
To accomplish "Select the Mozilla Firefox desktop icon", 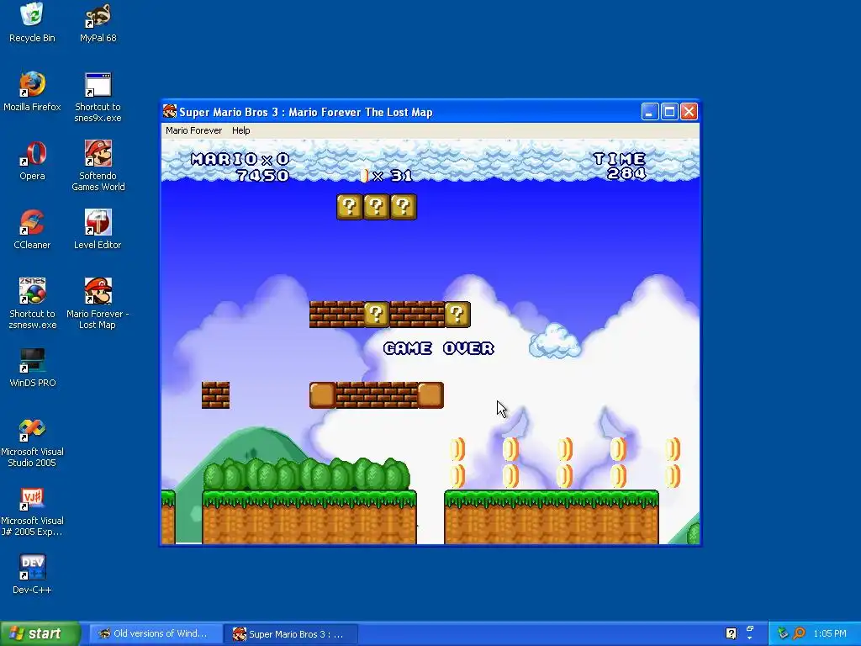I will coord(32,92).
